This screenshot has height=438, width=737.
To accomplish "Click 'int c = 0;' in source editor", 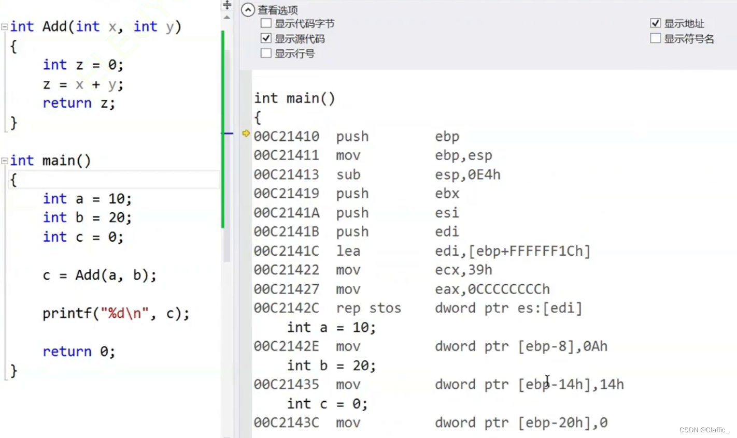I will pyautogui.click(x=83, y=237).
